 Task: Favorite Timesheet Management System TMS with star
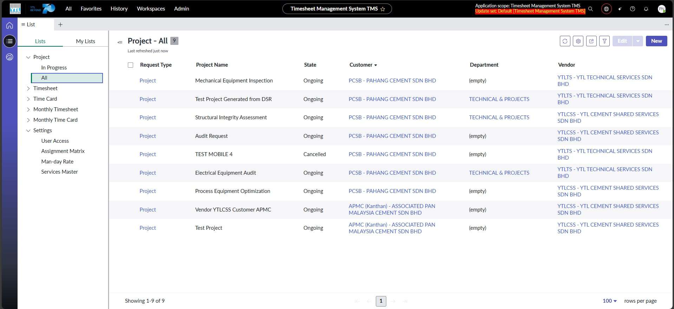click(383, 9)
